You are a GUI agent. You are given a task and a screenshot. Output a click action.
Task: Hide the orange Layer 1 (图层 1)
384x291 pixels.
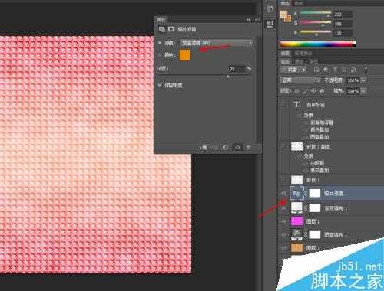283,247
